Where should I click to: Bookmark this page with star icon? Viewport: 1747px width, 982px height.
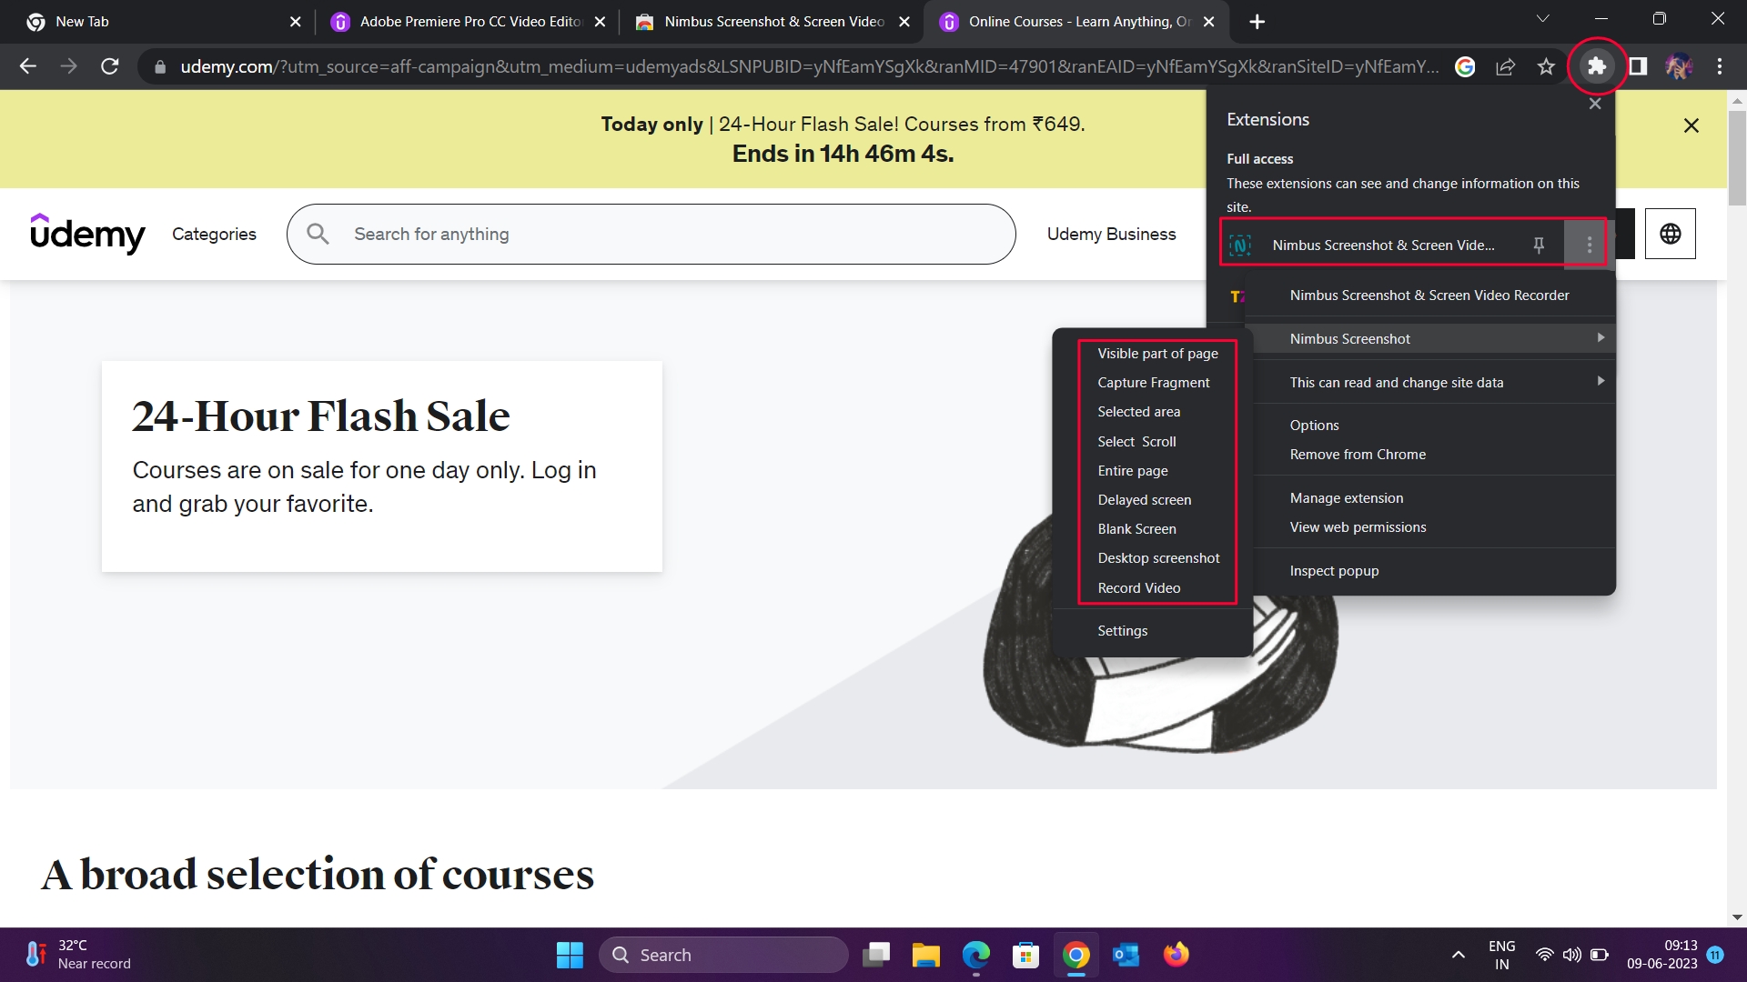[1546, 66]
